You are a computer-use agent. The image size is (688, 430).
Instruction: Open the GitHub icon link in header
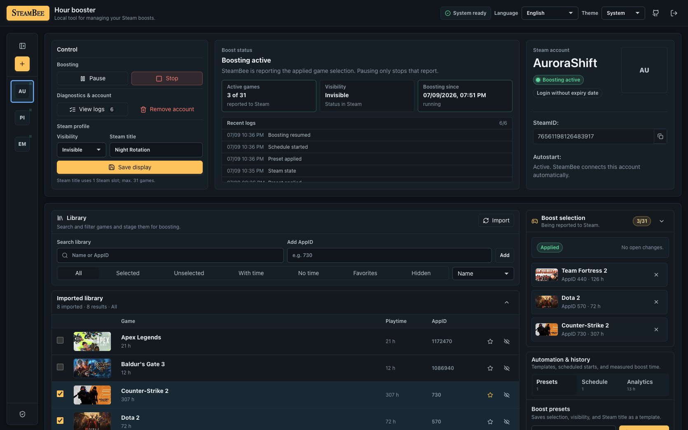coord(655,13)
